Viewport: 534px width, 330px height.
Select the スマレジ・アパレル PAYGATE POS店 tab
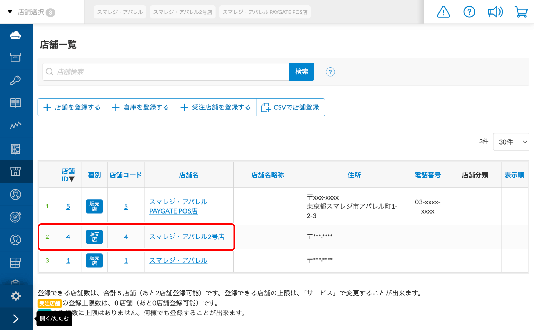pyautogui.click(x=265, y=12)
